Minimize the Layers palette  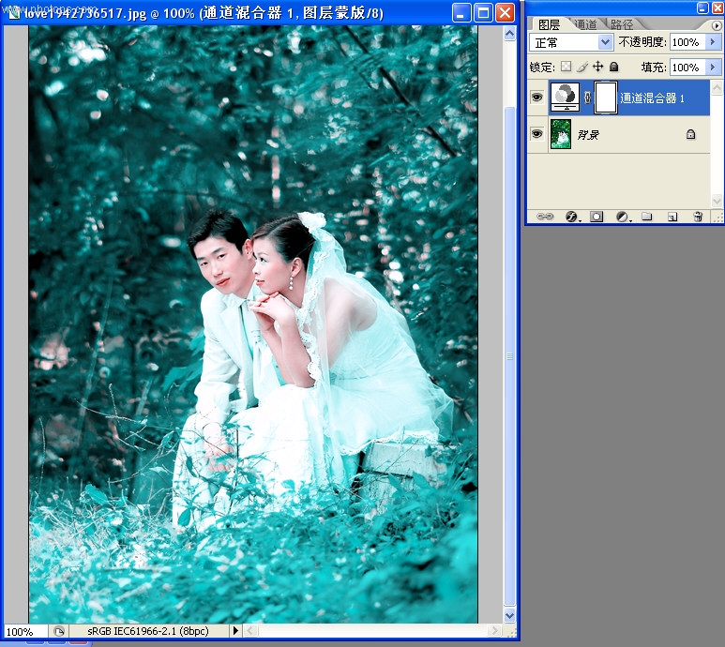point(702,8)
